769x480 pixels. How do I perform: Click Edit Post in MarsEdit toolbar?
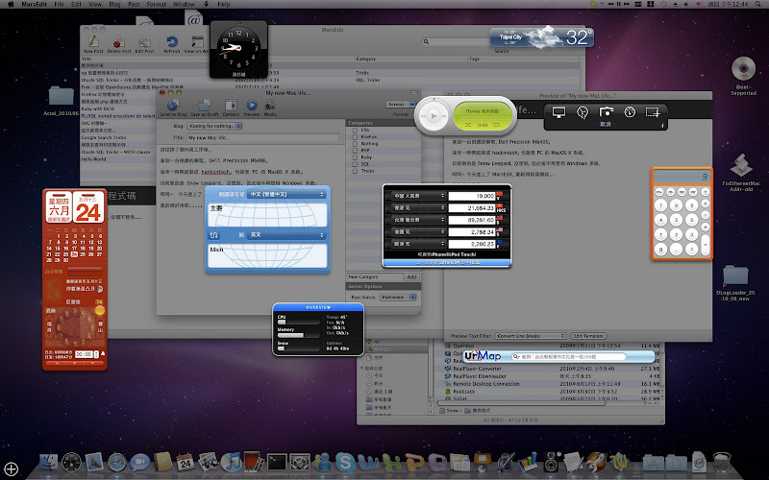tap(145, 42)
